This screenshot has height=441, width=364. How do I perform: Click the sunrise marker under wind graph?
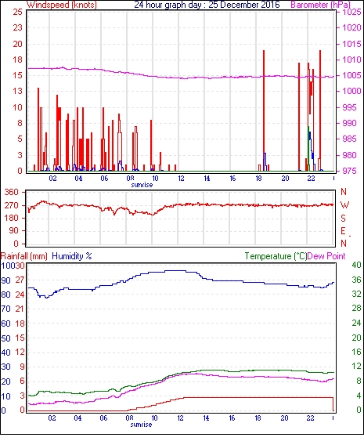point(142,185)
